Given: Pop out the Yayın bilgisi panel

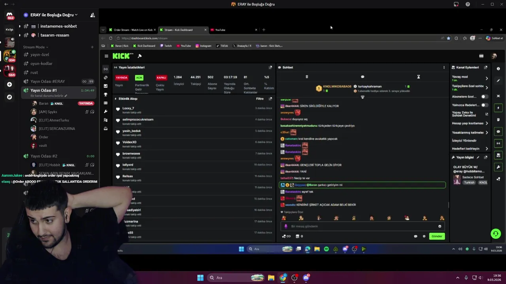Looking at the screenshot, I should 485,157.
